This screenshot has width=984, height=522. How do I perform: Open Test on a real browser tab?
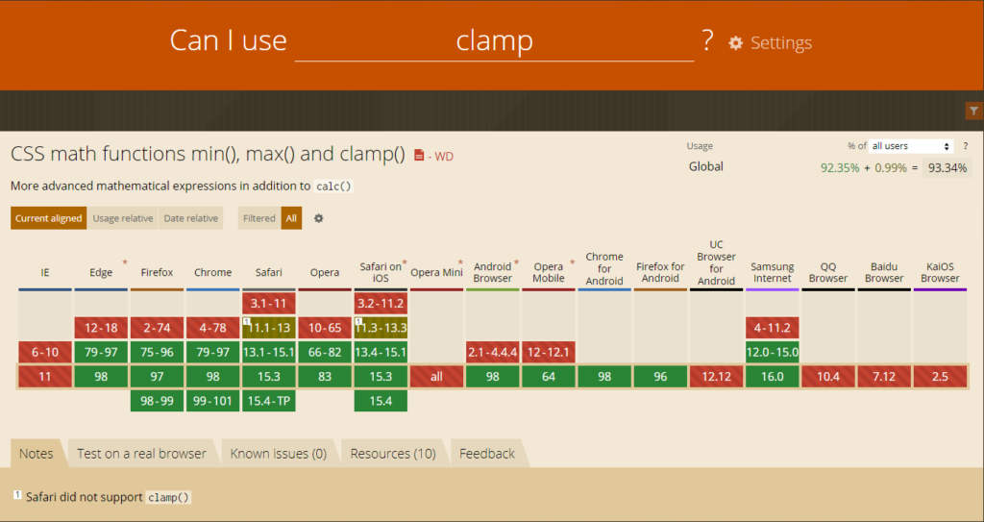point(142,454)
